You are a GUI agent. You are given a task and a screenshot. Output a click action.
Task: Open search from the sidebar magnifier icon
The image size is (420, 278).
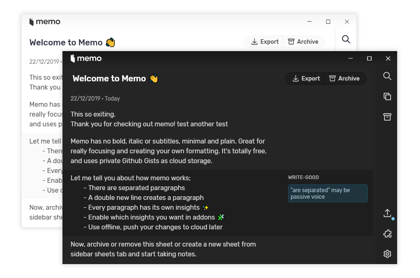click(x=387, y=76)
